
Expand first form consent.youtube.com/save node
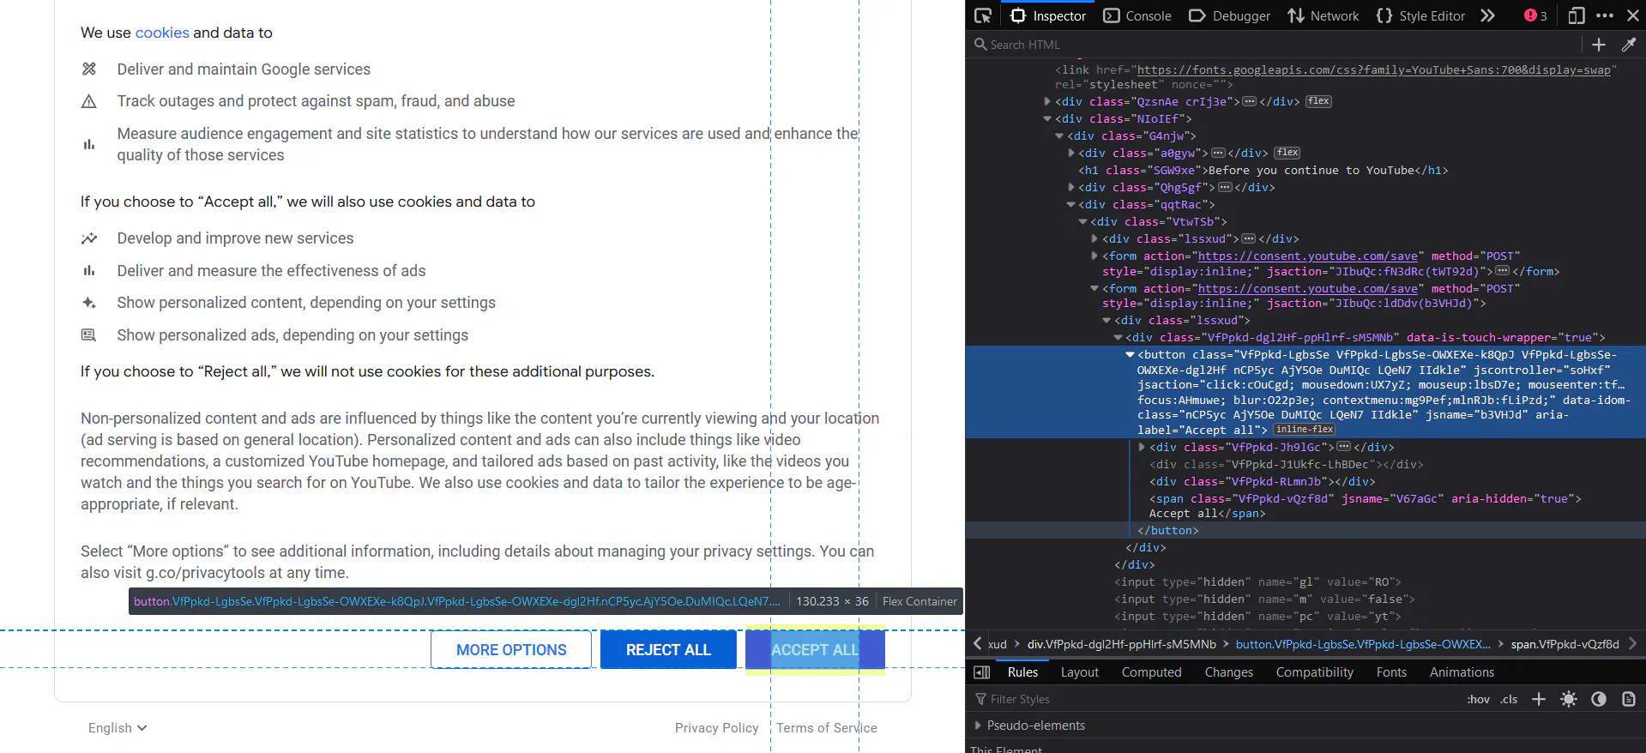[1094, 256]
